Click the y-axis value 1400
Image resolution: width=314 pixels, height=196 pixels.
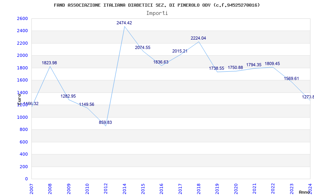click(x=22, y=93)
